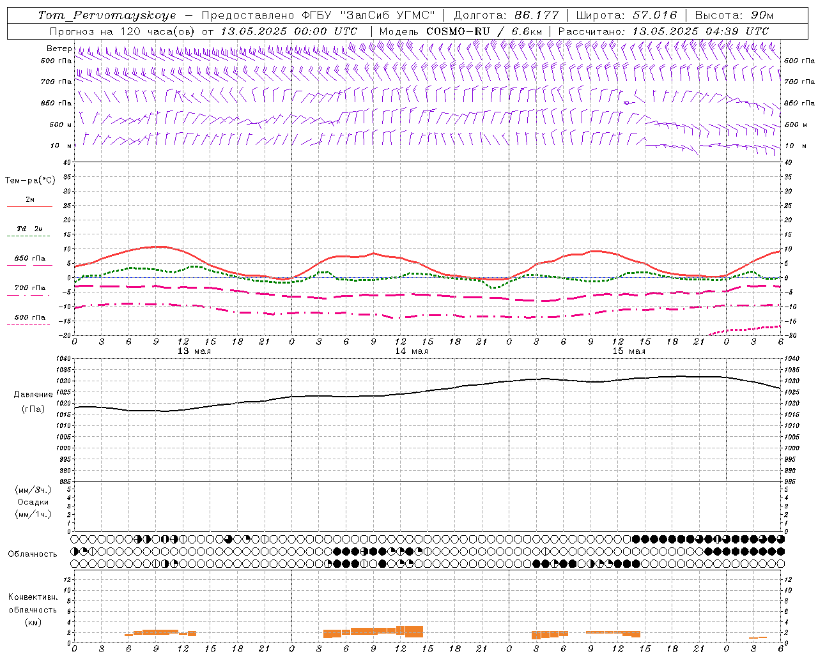The width and height of the screenshot is (818, 654).
Task: Select forecast start "13.05.2025 00:00 UTC"
Action: pyautogui.click(x=289, y=31)
